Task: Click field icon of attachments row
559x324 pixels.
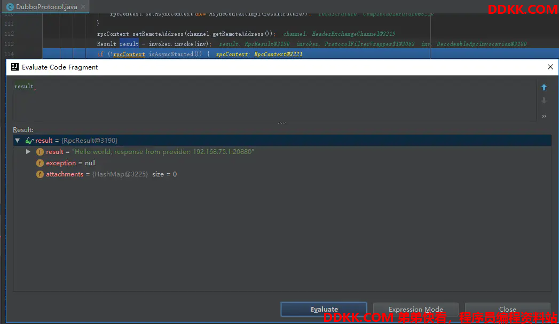Action: 40,174
